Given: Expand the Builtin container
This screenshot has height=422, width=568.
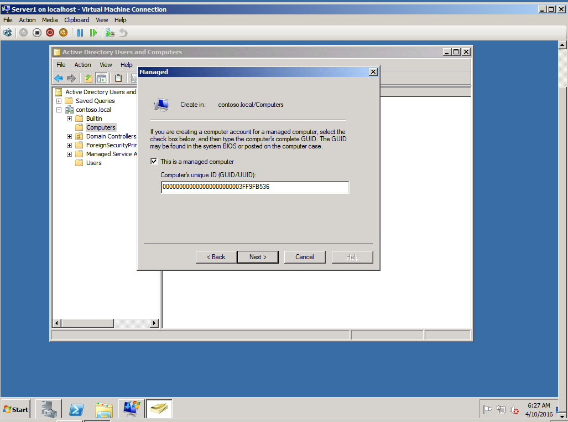Looking at the screenshot, I should coord(69,119).
